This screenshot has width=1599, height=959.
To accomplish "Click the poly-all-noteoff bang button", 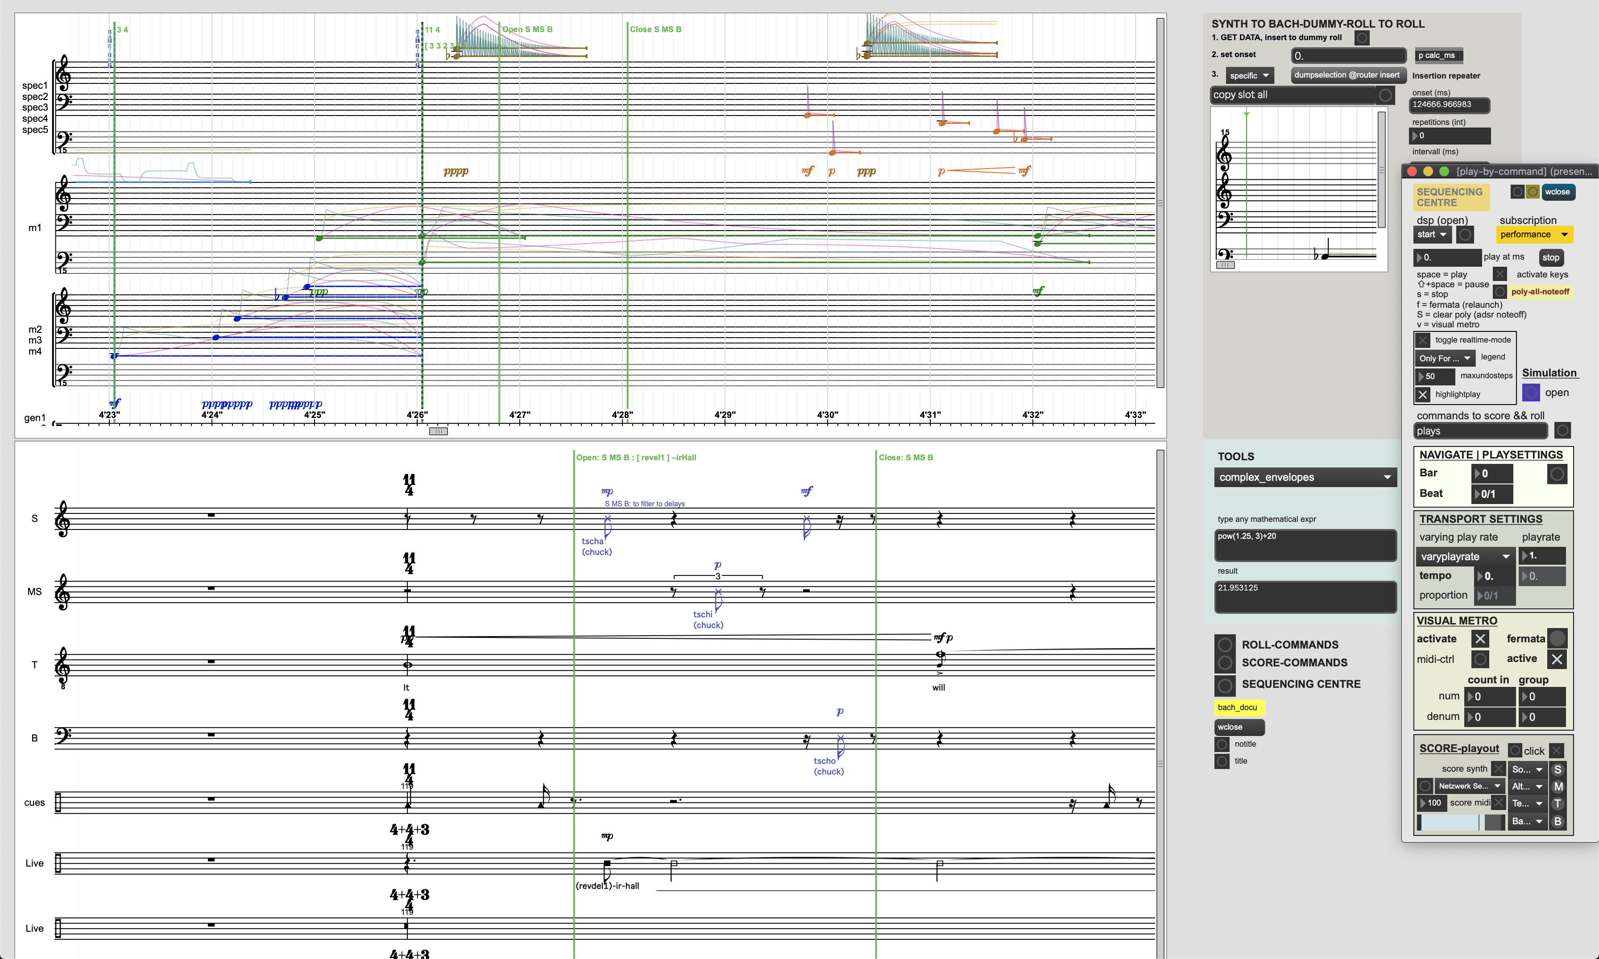I will coord(1500,292).
